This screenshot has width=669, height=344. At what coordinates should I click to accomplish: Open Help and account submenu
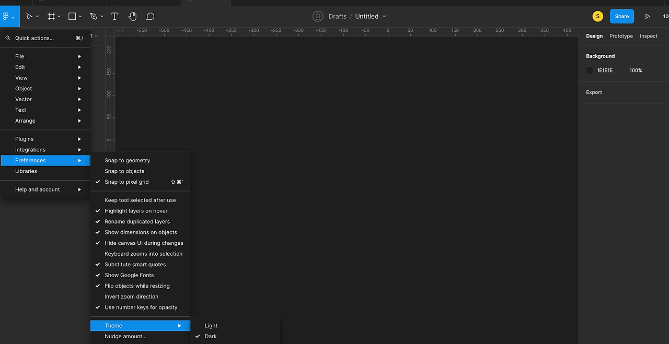(x=45, y=189)
